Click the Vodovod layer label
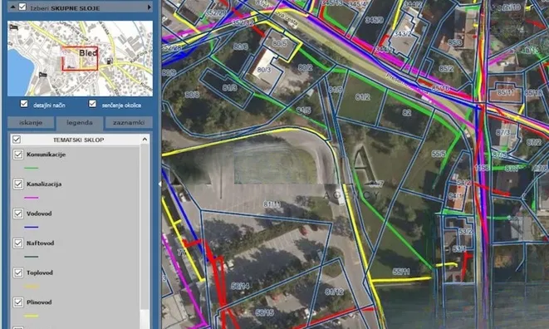The width and height of the screenshot is (549, 329). click(x=39, y=214)
